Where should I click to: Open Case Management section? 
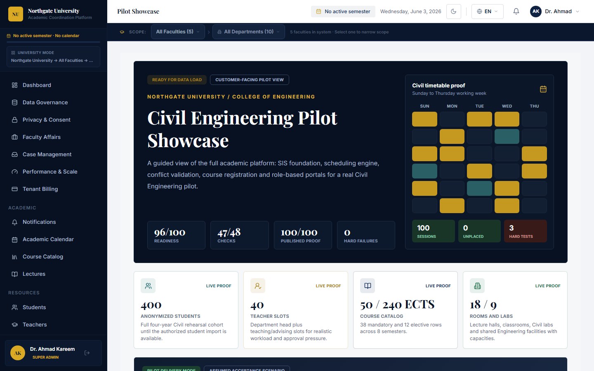[54, 154]
